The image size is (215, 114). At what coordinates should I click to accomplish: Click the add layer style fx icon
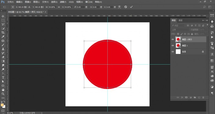pos(182,98)
